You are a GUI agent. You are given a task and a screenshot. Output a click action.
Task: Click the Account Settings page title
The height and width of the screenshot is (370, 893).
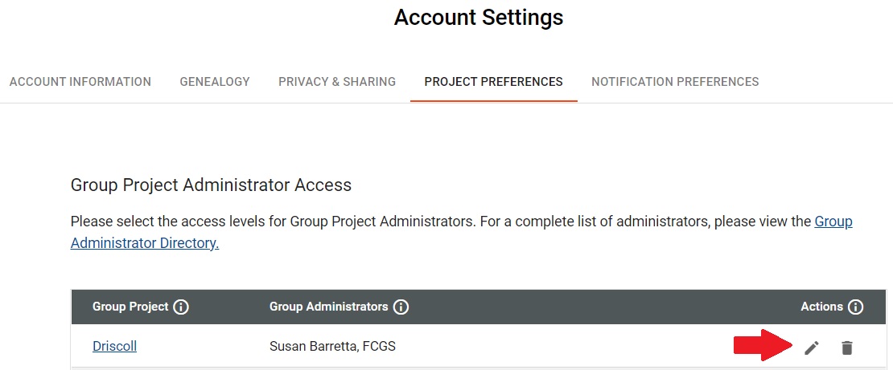point(479,18)
